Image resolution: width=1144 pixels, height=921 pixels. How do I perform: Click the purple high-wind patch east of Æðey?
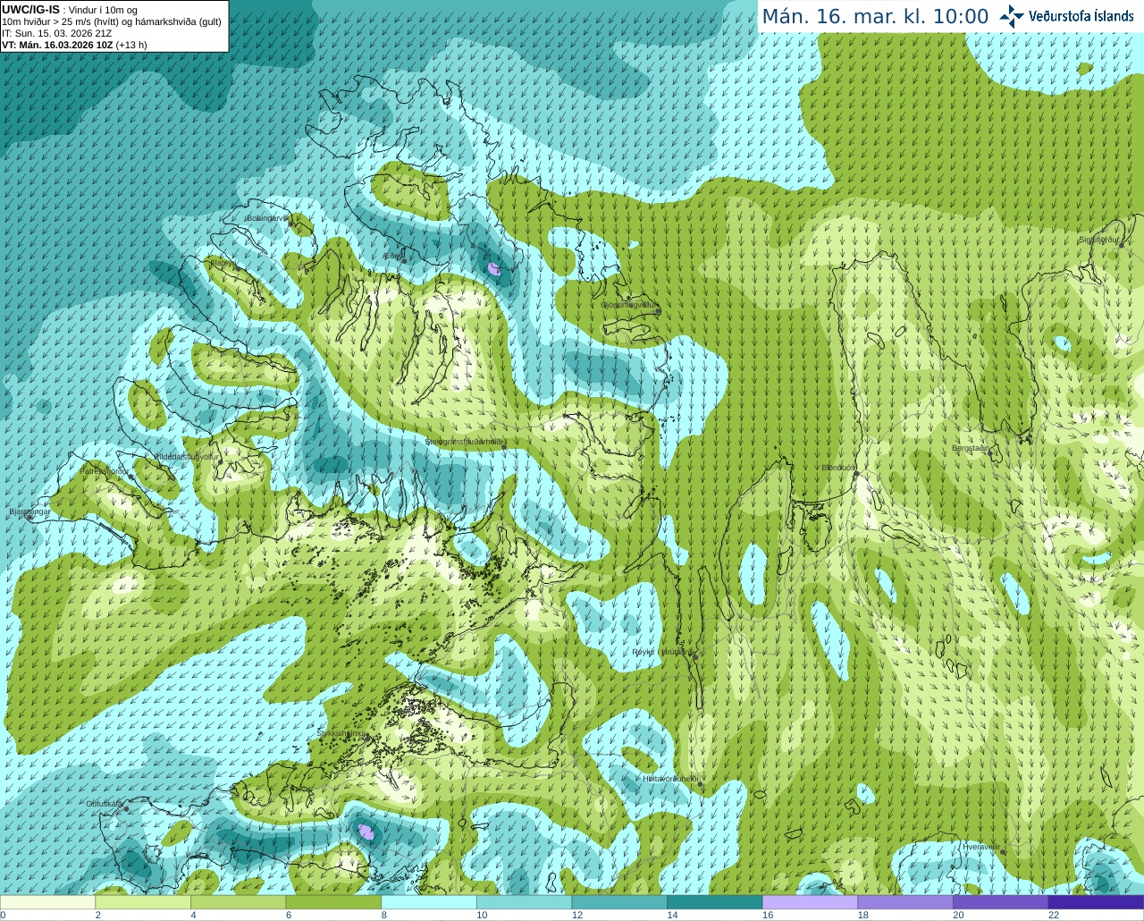pos(493,267)
